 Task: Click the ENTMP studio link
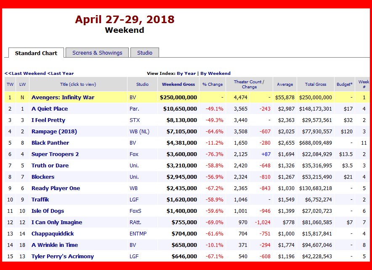click(x=138, y=234)
